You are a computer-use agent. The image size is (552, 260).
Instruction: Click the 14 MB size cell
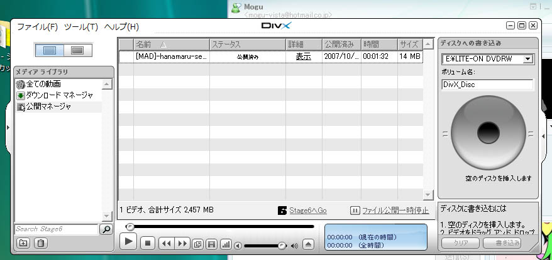coord(410,56)
